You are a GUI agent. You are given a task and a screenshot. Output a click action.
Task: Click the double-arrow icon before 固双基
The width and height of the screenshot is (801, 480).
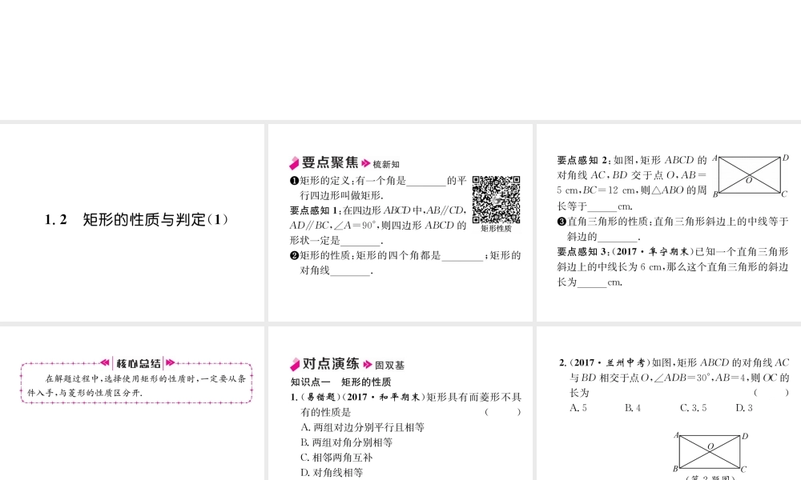coord(368,365)
